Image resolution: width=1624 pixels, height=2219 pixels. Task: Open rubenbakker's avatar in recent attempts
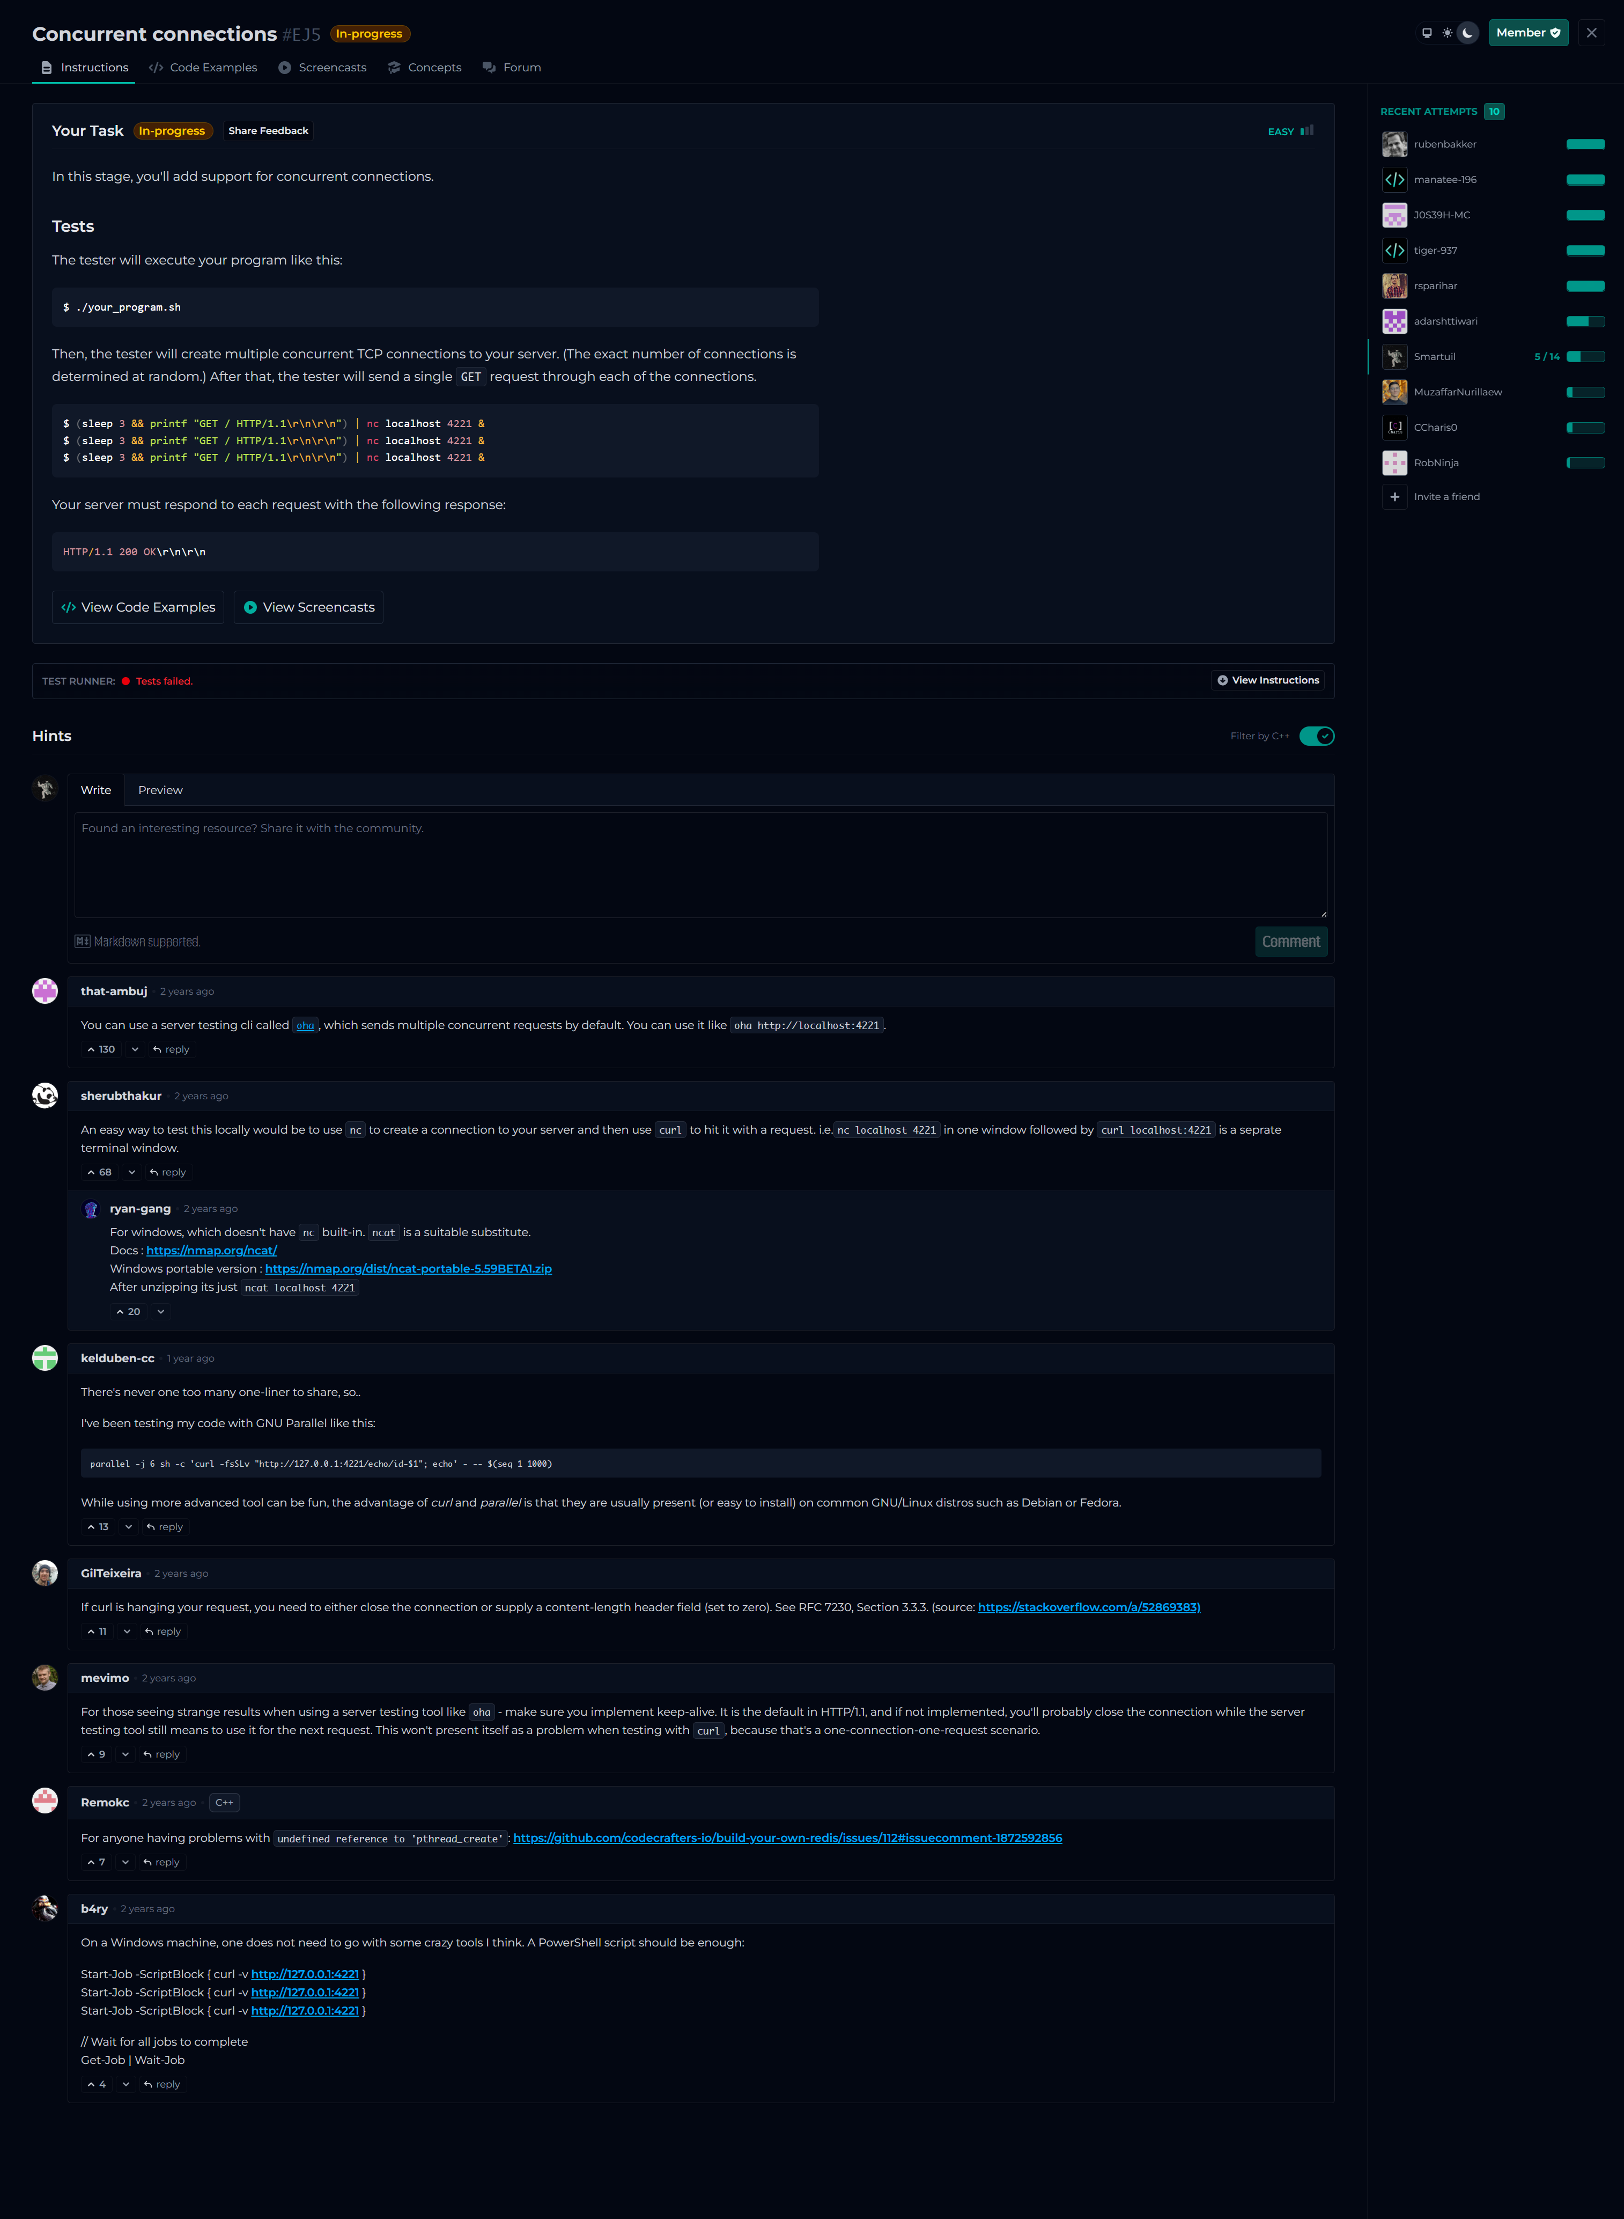(1394, 144)
